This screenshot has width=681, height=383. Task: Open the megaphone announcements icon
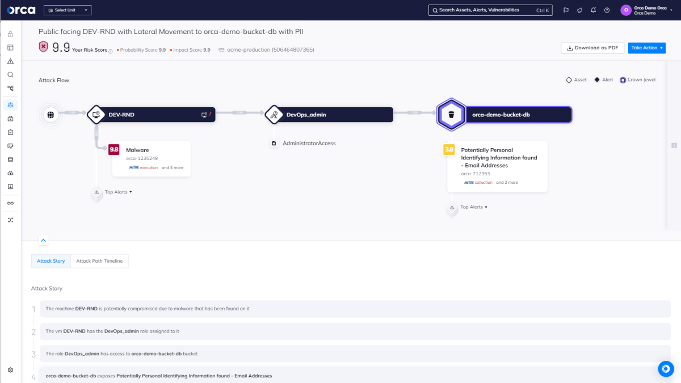579,10
